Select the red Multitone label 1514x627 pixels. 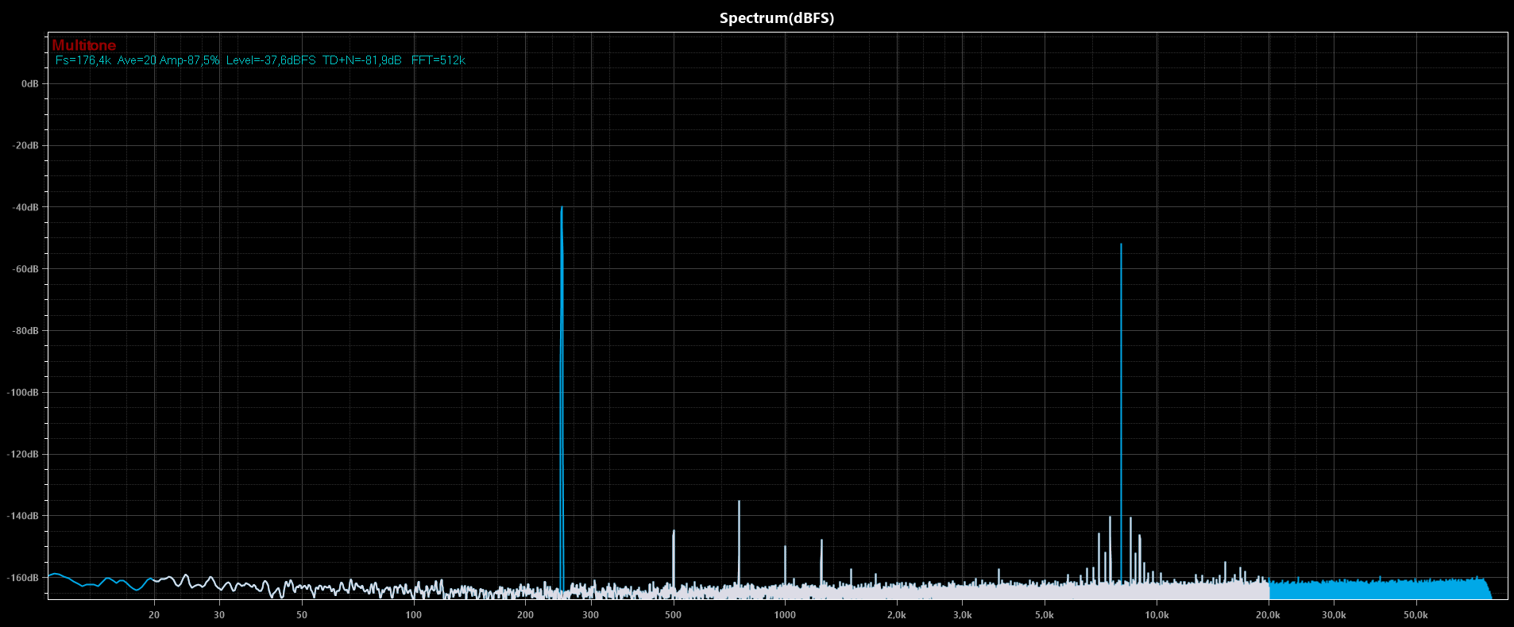tap(84, 46)
